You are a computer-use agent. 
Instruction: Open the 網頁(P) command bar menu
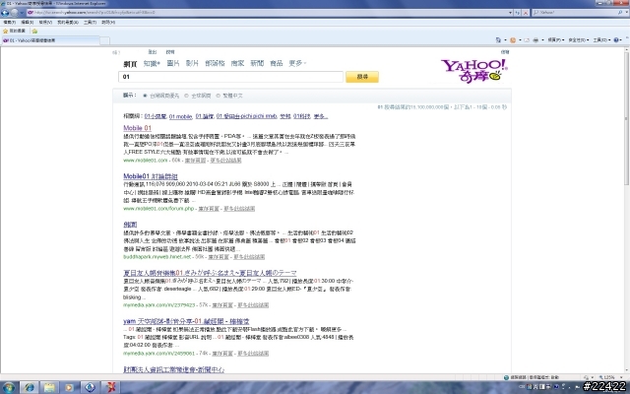click(556, 40)
